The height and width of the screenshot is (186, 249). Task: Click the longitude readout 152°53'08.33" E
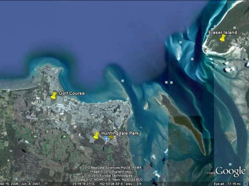click(111, 184)
